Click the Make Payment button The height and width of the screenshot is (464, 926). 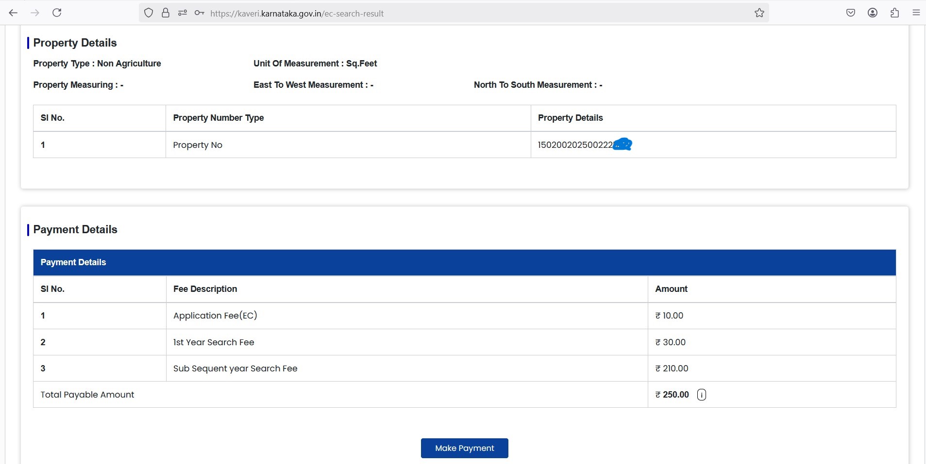click(x=465, y=448)
